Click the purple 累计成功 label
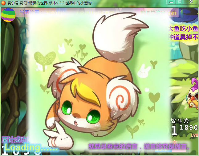The width and height of the screenshot is (199, 156). tap(16, 139)
